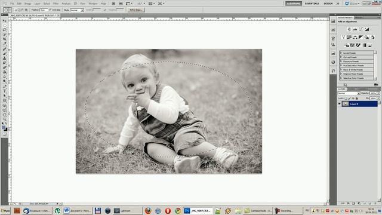Viewport: 382px width, 215px height.
Task: Toggle the Anti-alias checkbox
Action: 50,10
